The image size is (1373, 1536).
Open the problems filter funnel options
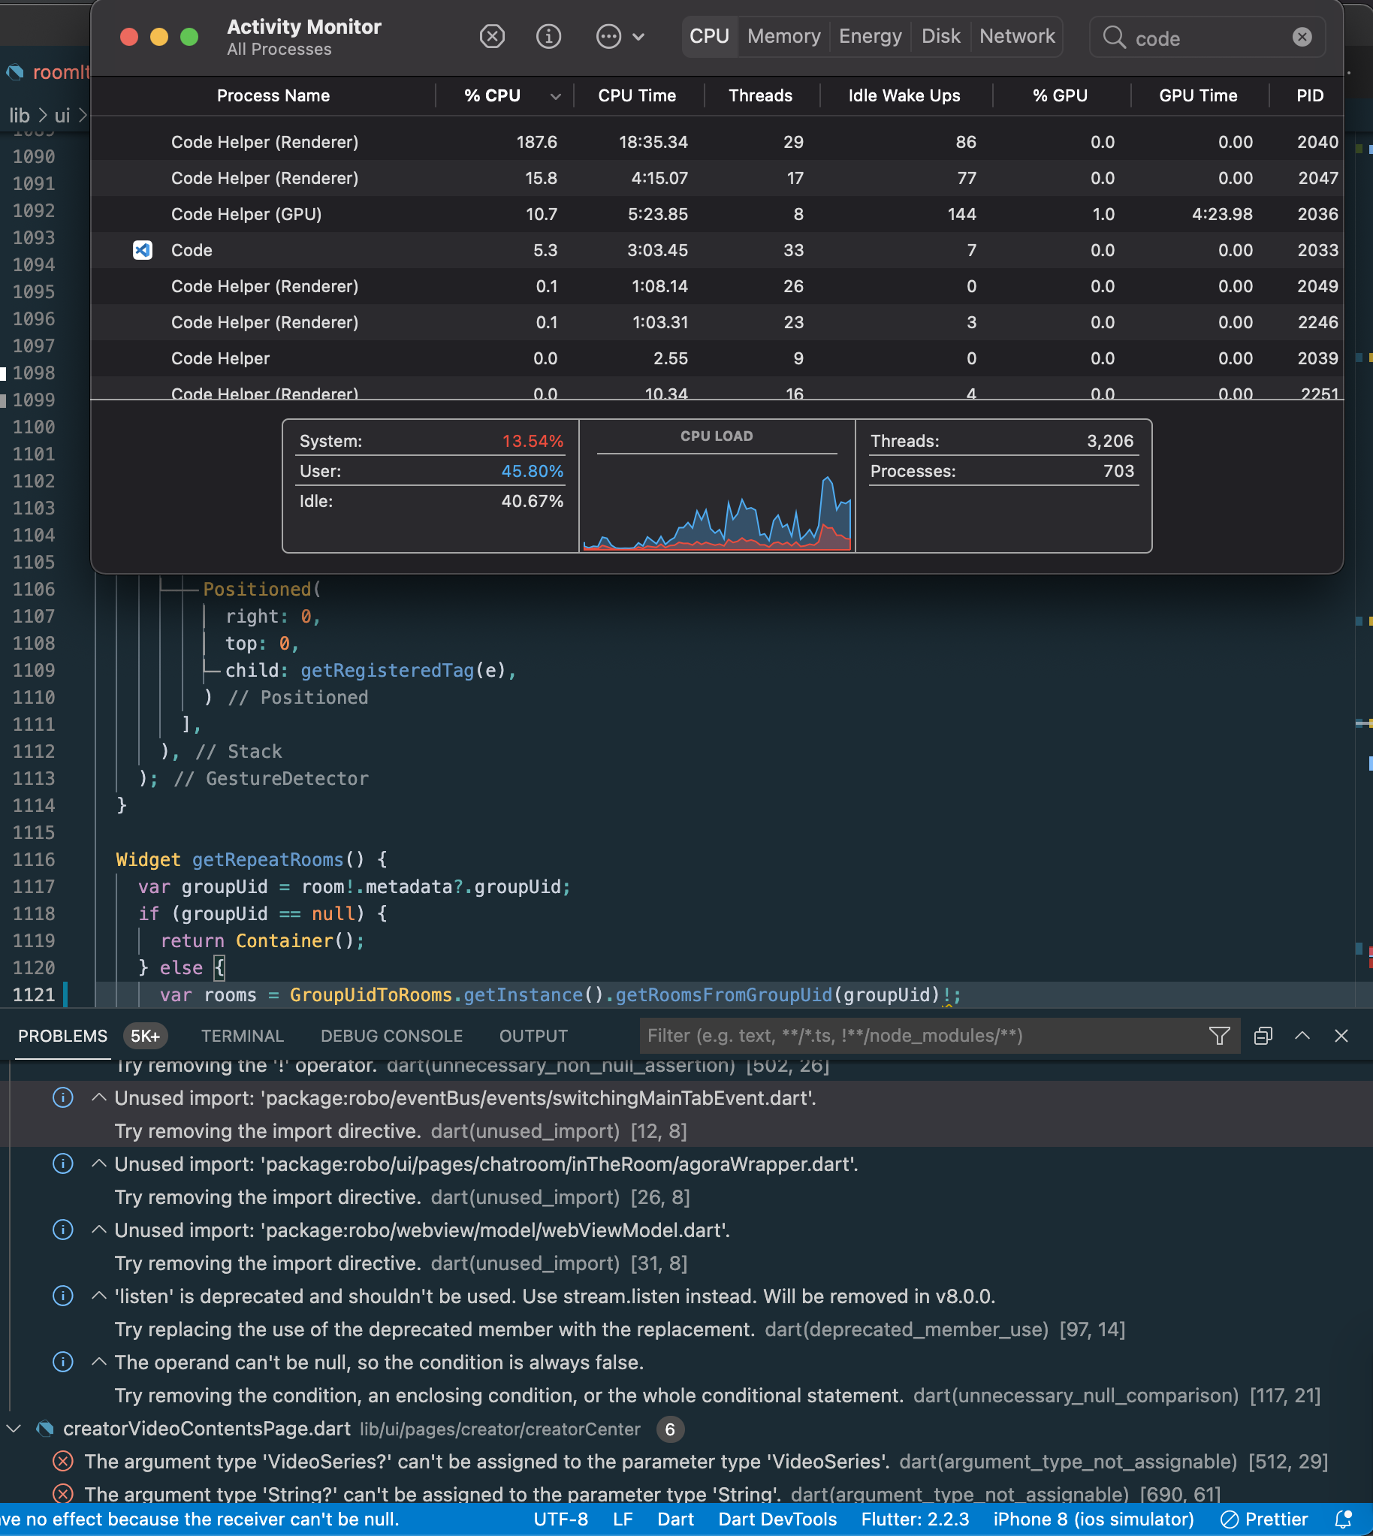pos(1219,1036)
